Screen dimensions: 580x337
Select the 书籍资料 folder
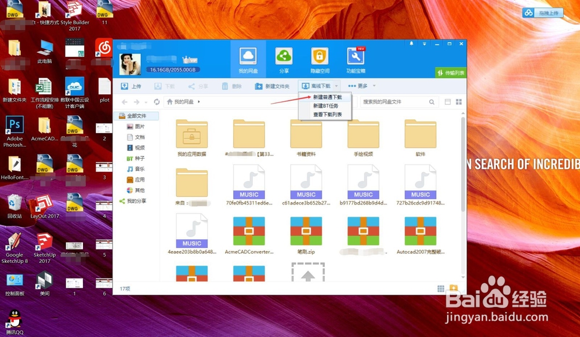[x=306, y=138]
